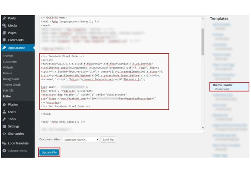
Task: Click the code editor scroll up arrow
Action: (x=203, y=19)
